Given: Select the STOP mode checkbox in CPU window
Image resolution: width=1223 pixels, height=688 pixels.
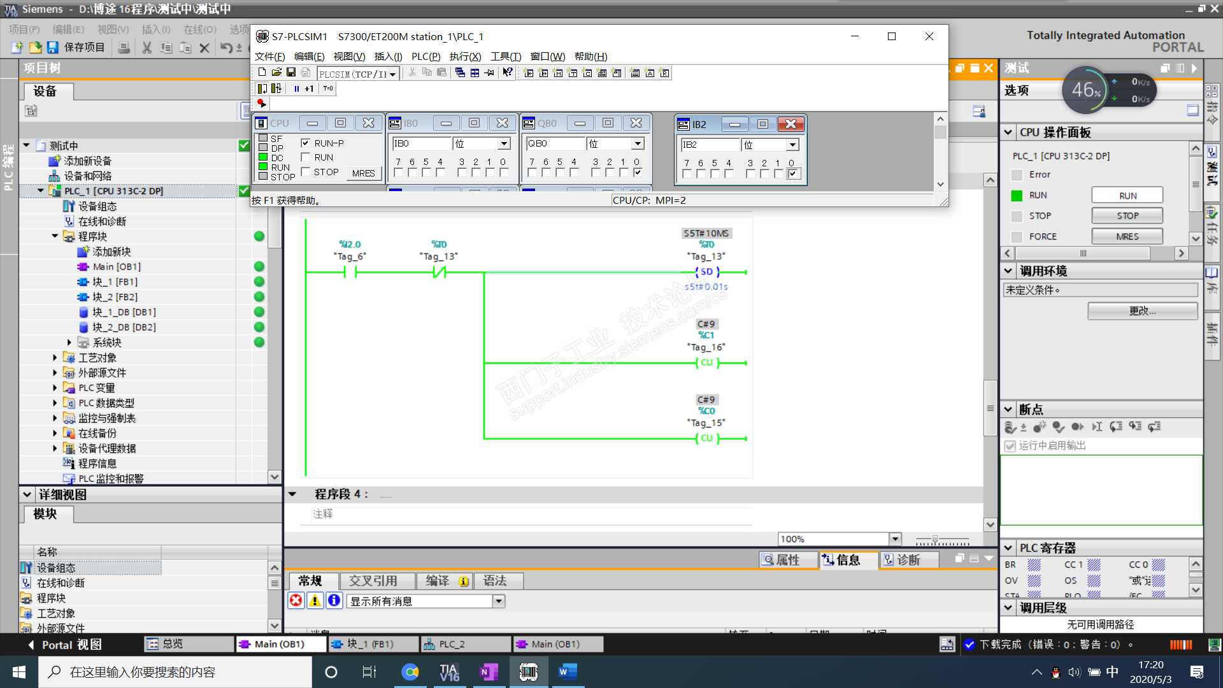Looking at the screenshot, I should [x=306, y=172].
